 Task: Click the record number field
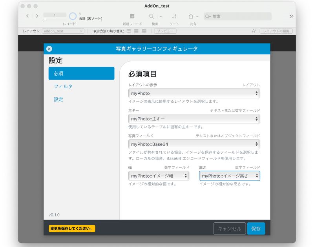coord(55,15)
